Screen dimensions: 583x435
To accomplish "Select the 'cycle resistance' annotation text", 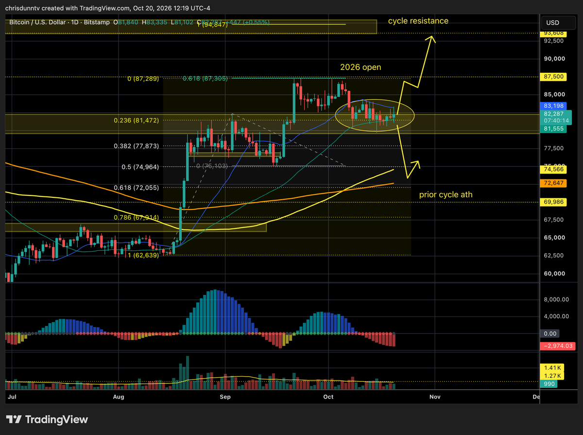I will point(418,21).
